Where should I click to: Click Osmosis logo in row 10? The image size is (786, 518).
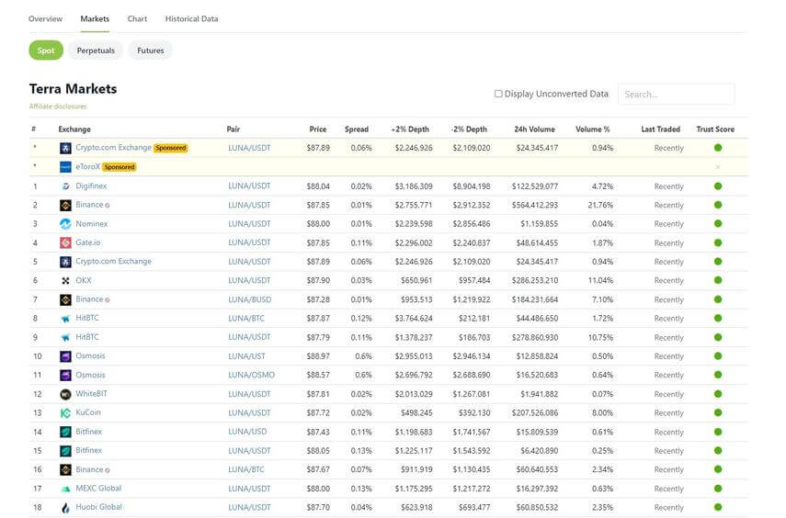(65, 356)
